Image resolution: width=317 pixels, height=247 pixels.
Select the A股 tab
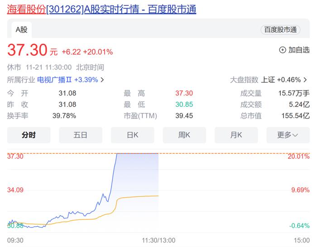pyautogui.click(x=21, y=30)
